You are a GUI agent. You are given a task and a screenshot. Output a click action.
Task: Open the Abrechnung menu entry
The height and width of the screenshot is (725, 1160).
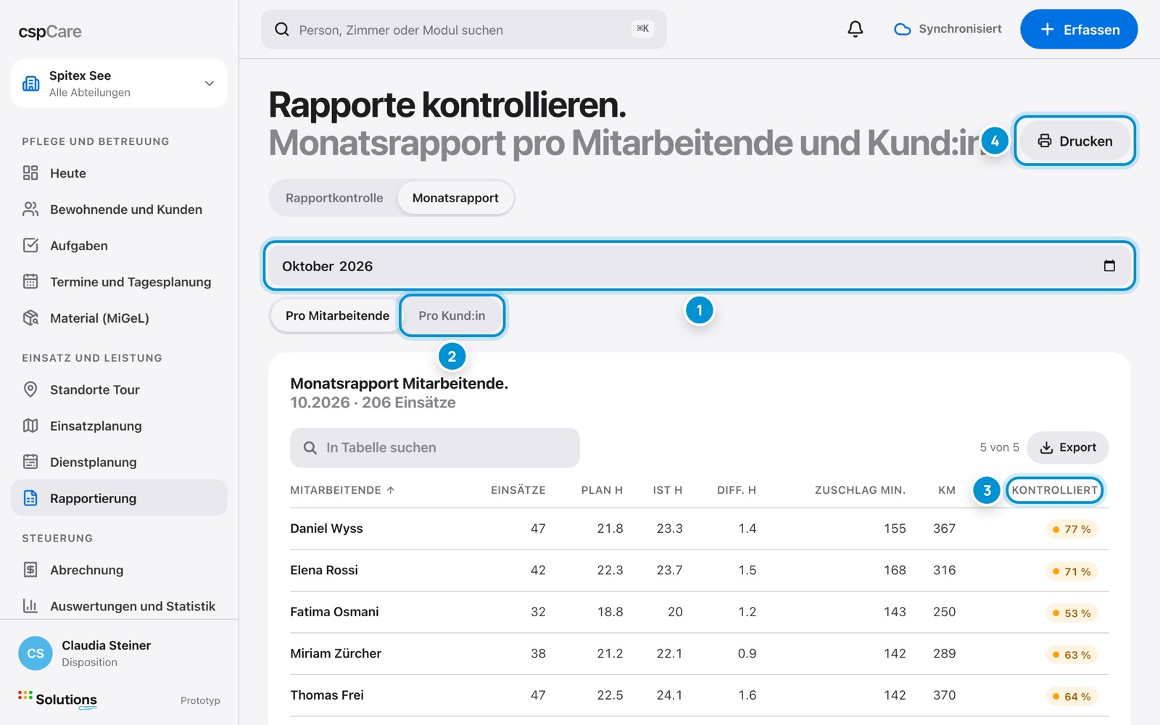(120, 570)
